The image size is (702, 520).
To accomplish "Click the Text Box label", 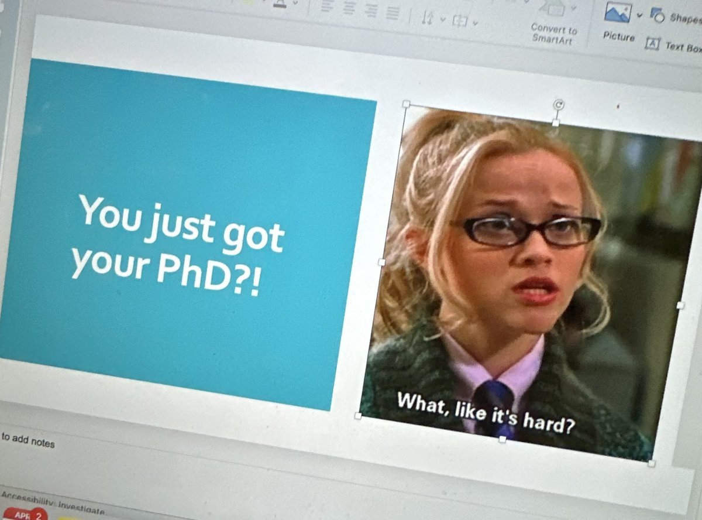I will (x=683, y=47).
